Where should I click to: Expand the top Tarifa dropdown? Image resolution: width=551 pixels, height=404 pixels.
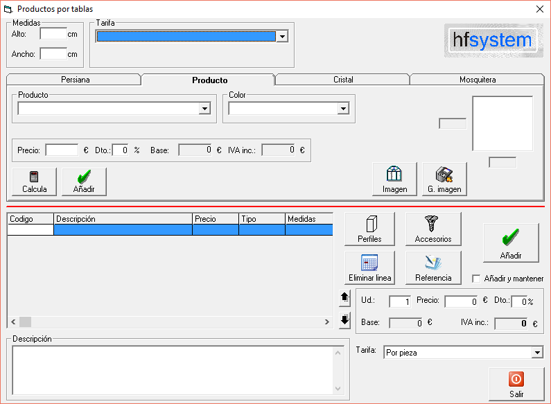[282, 37]
